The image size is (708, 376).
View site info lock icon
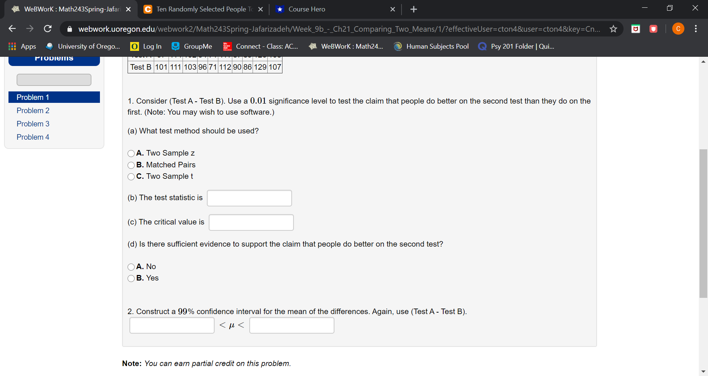(70, 29)
